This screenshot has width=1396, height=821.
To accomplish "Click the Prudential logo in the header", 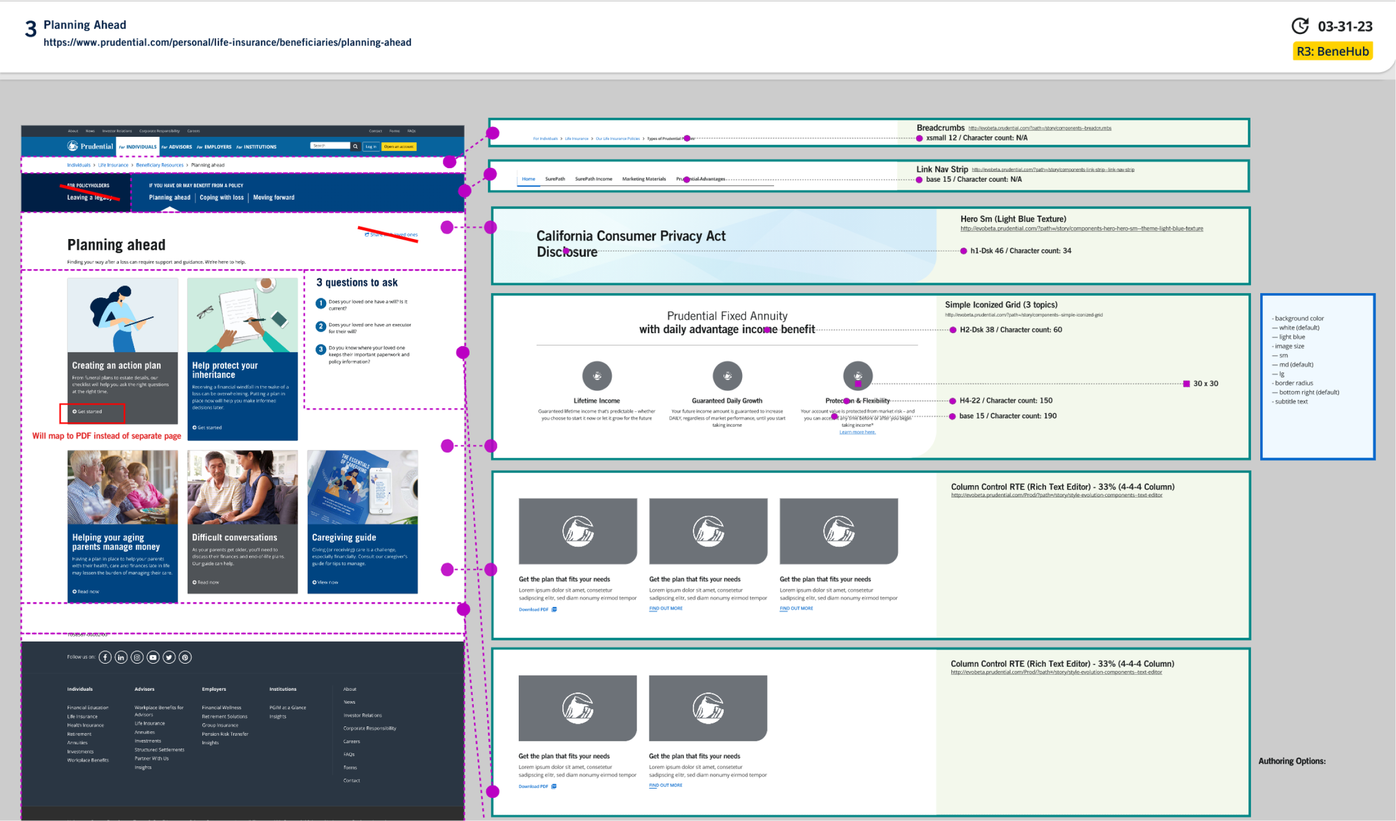I will pyautogui.click(x=90, y=146).
